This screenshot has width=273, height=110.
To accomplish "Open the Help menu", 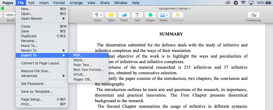I will click(x=136, y=3).
